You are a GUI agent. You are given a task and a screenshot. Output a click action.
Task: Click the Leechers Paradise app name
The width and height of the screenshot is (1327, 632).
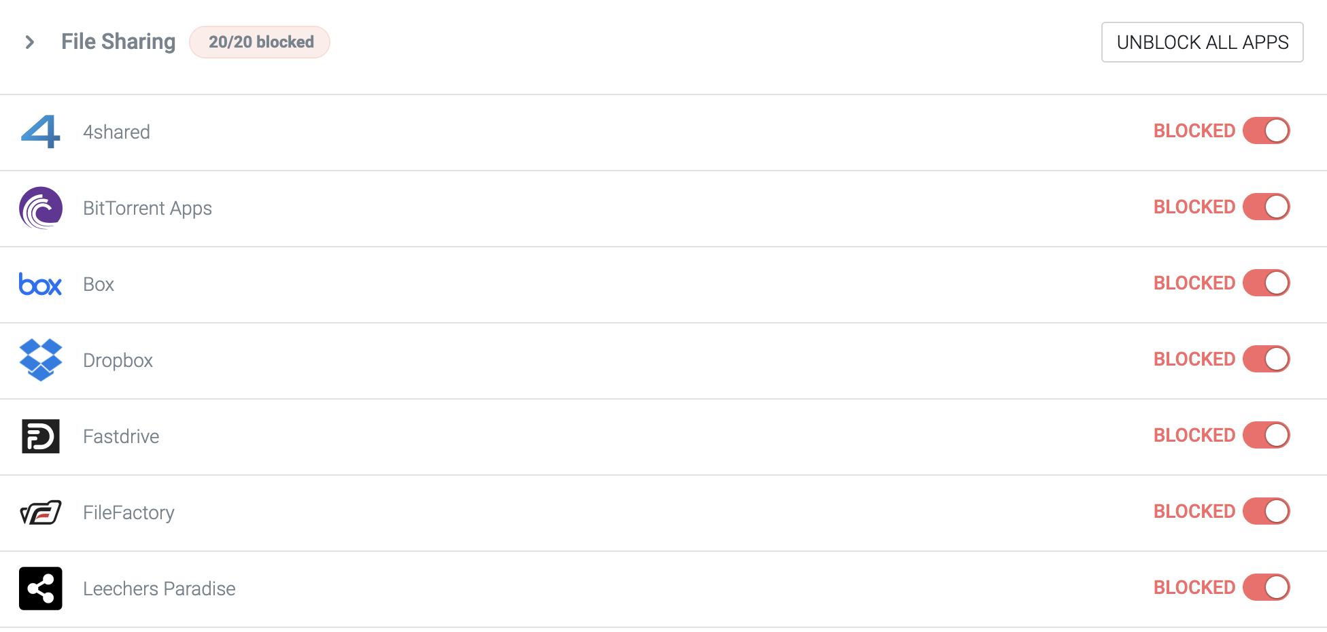click(x=159, y=589)
